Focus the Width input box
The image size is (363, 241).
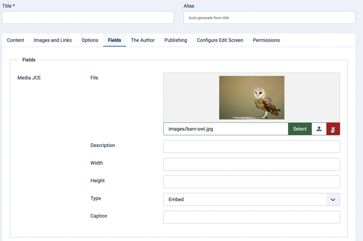(x=251, y=164)
